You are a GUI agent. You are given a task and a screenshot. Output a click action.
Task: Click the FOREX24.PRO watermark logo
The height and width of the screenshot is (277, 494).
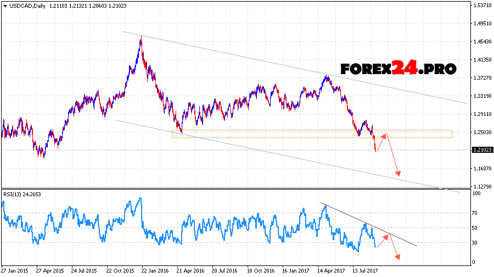[x=398, y=69]
